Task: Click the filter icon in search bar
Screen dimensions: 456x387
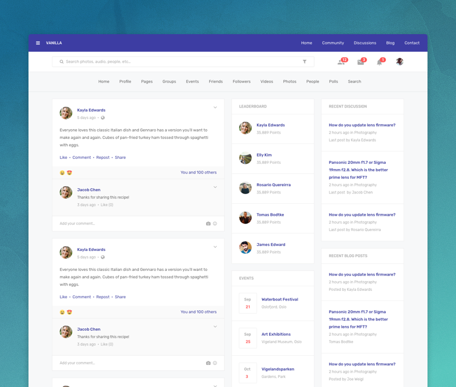Action: [x=304, y=61]
